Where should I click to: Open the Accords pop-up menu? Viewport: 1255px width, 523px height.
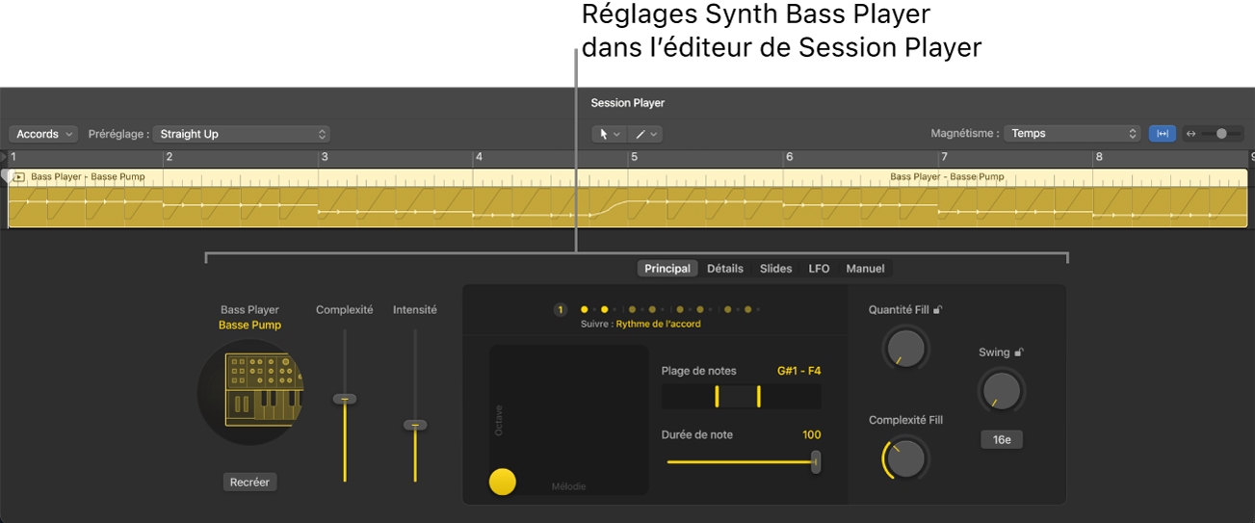(x=45, y=134)
